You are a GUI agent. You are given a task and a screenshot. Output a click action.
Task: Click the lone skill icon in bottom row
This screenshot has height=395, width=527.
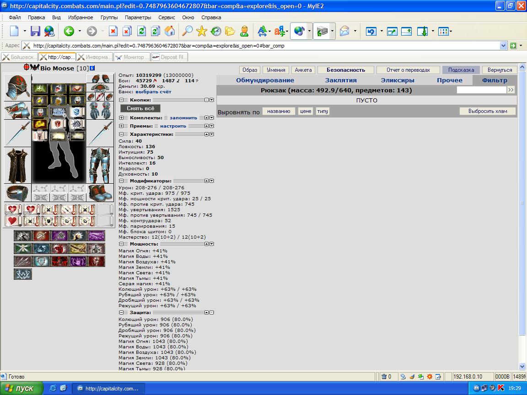coord(23,274)
